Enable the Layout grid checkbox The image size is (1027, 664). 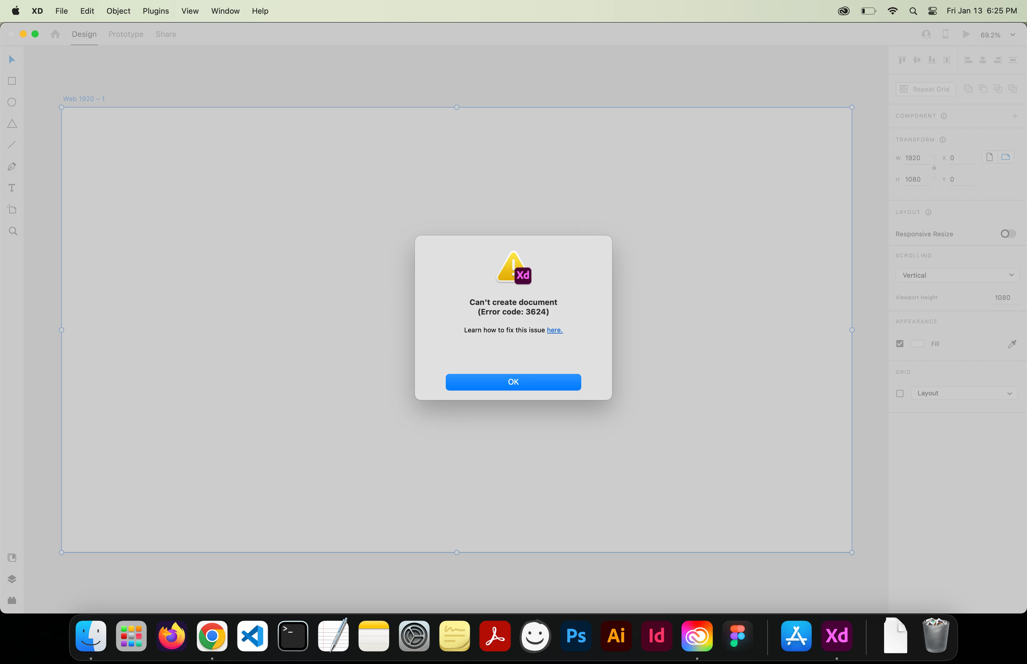coord(900,393)
